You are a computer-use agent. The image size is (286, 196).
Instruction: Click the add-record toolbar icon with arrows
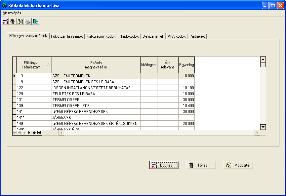(5, 21)
